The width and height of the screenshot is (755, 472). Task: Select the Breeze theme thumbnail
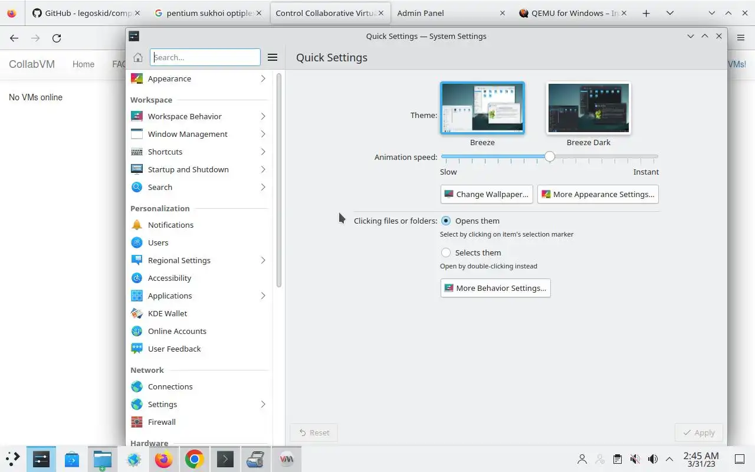click(482, 108)
